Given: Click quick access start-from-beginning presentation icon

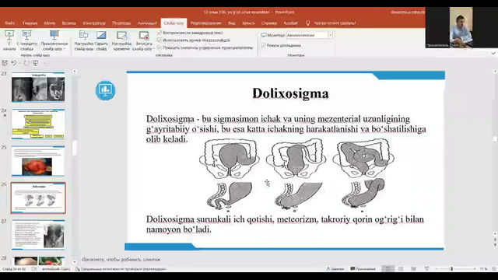Looking at the screenshot, I should coord(35,63).
